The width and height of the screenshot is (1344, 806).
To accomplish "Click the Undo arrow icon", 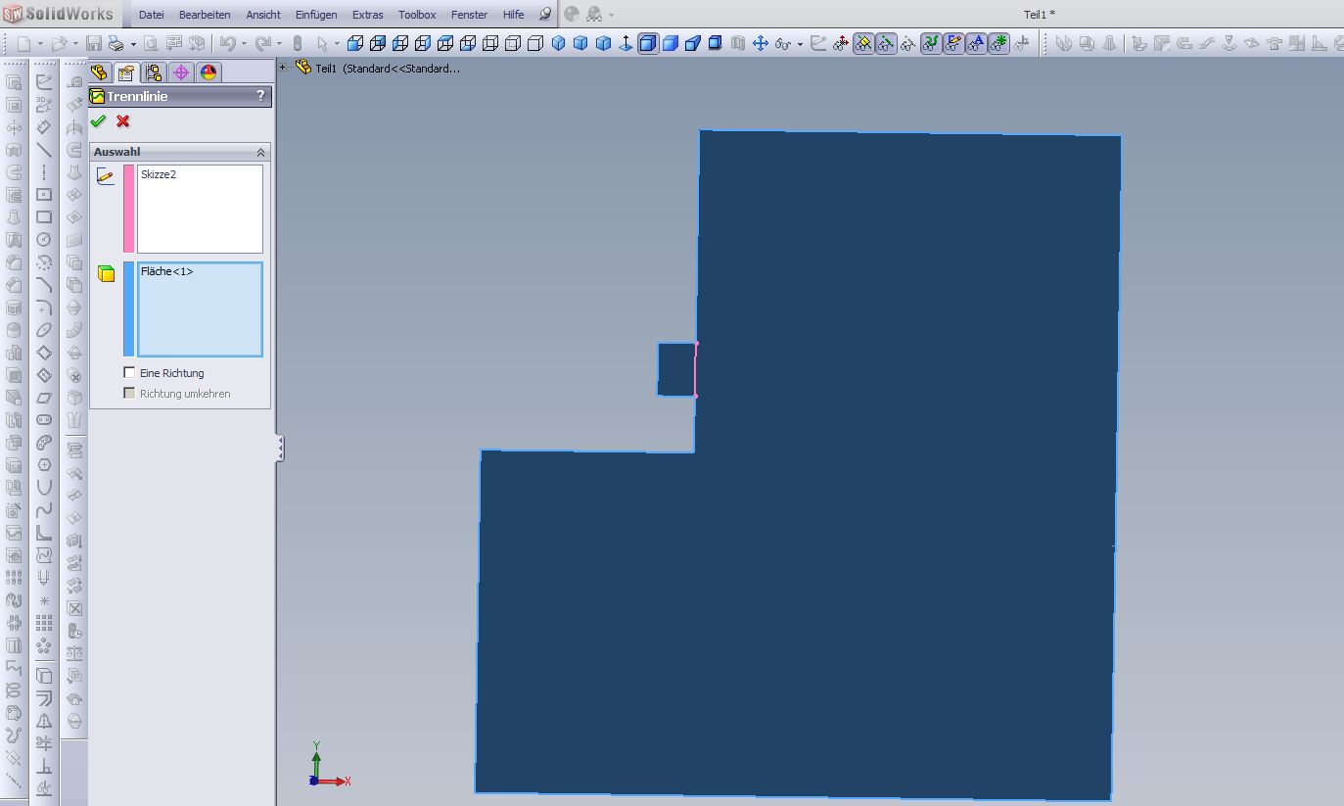I will click(x=227, y=43).
